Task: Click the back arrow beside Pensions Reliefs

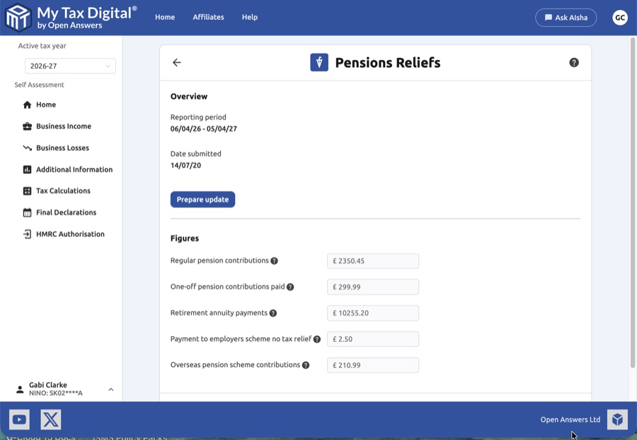Action: 177,62
